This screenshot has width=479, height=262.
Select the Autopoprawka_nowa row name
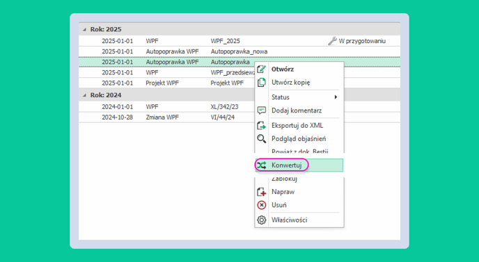[239, 51]
